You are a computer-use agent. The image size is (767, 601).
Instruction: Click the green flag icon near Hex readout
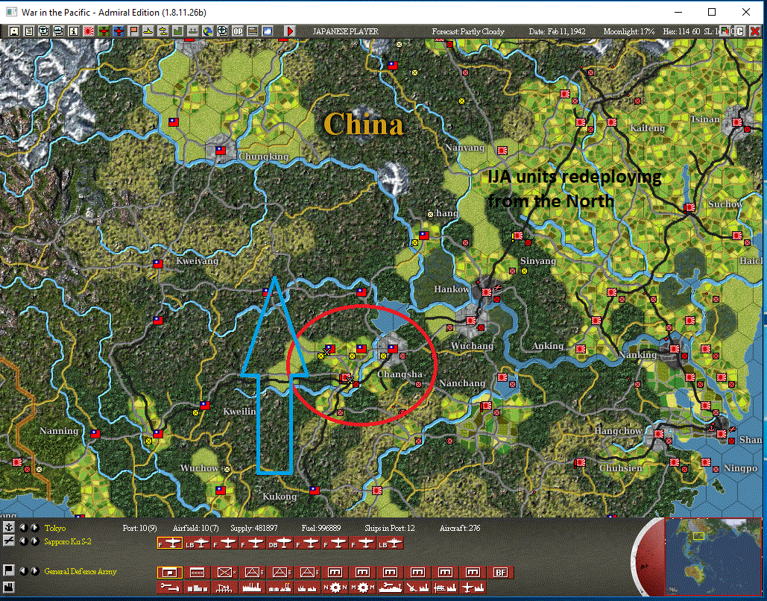(x=727, y=31)
